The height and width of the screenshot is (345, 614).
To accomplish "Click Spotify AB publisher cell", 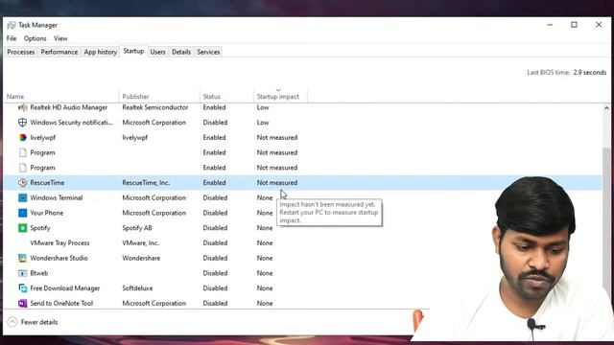I will pos(137,228).
